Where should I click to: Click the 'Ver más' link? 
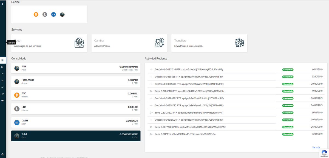[x=316, y=147]
